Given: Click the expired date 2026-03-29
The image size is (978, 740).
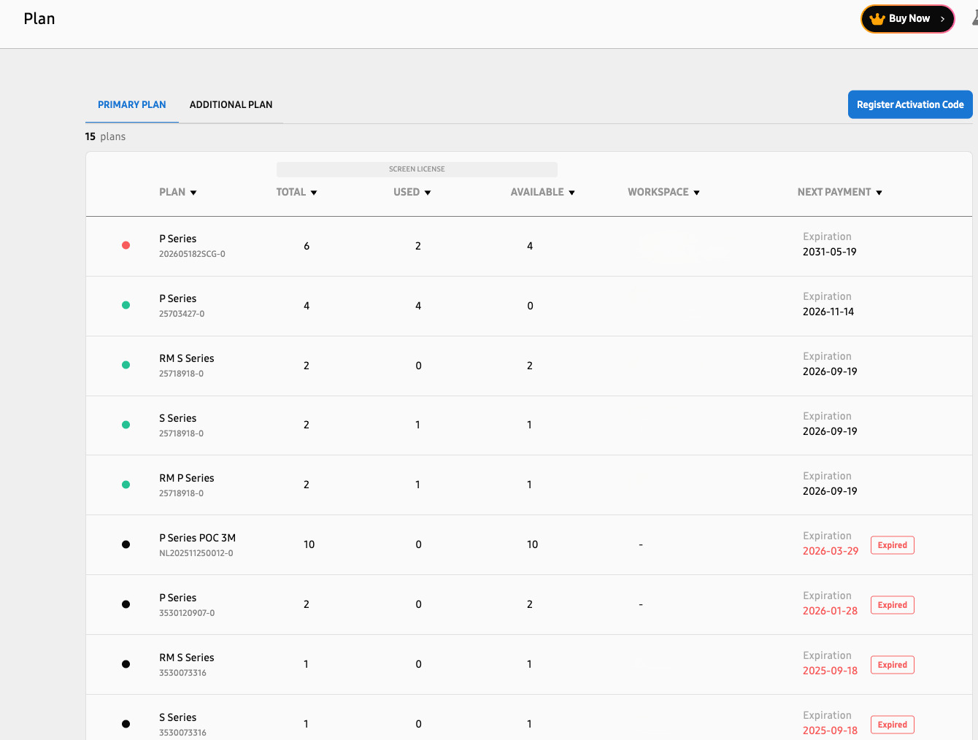Looking at the screenshot, I should point(831,551).
